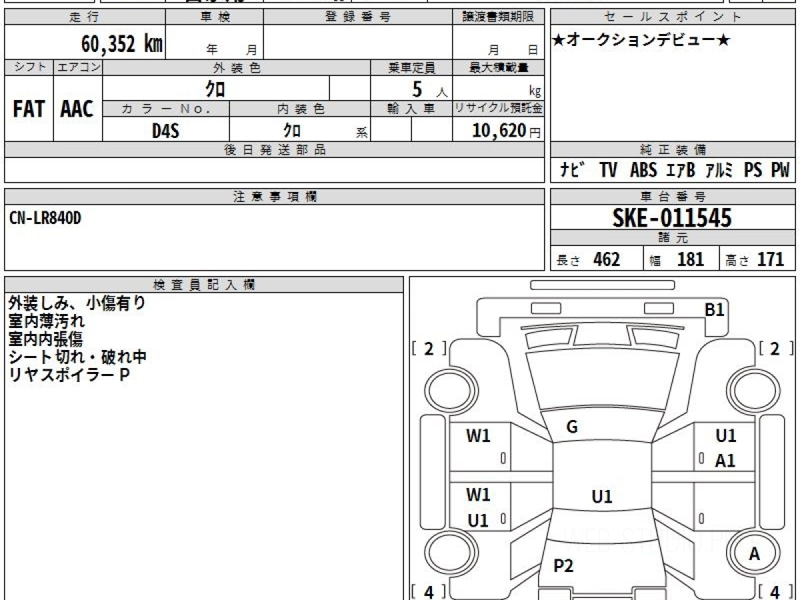The image size is (800, 600).
Task: Select the SKE-011545 chassis number
Action: point(672,218)
